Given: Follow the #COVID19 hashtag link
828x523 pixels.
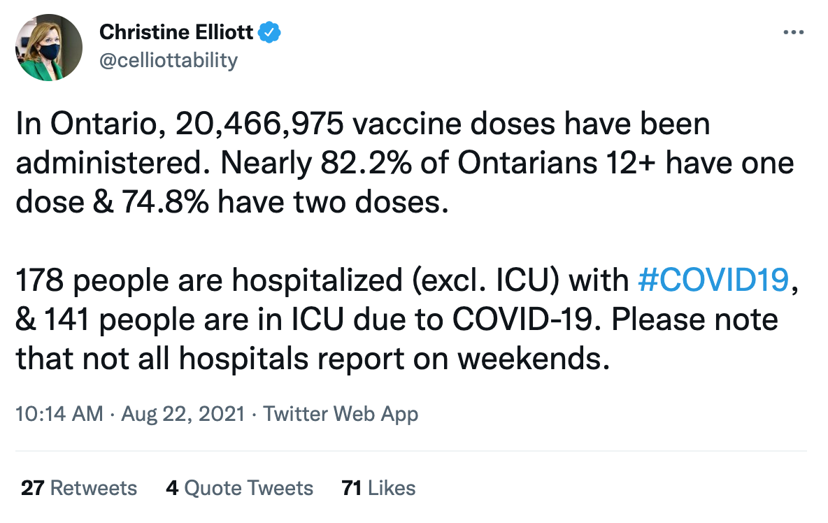Looking at the screenshot, I should (x=713, y=280).
